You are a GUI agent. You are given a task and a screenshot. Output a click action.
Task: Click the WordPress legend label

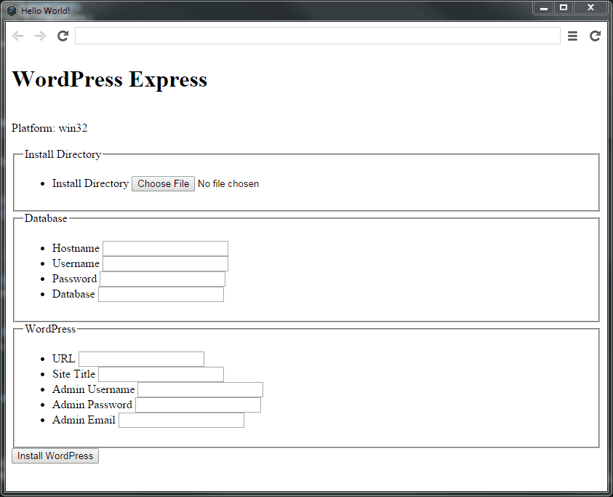click(50, 329)
